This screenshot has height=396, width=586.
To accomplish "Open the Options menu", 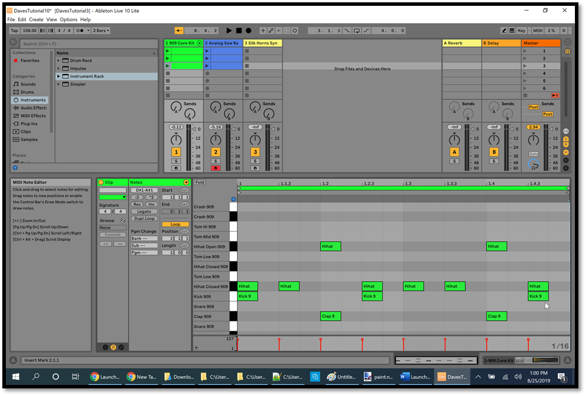I will click(68, 19).
